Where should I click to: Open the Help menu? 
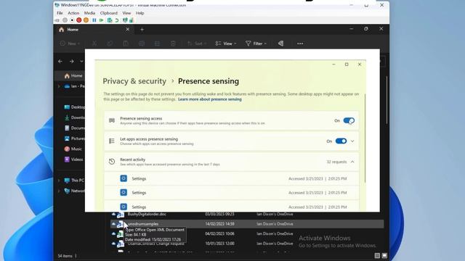(x=139, y=13)
